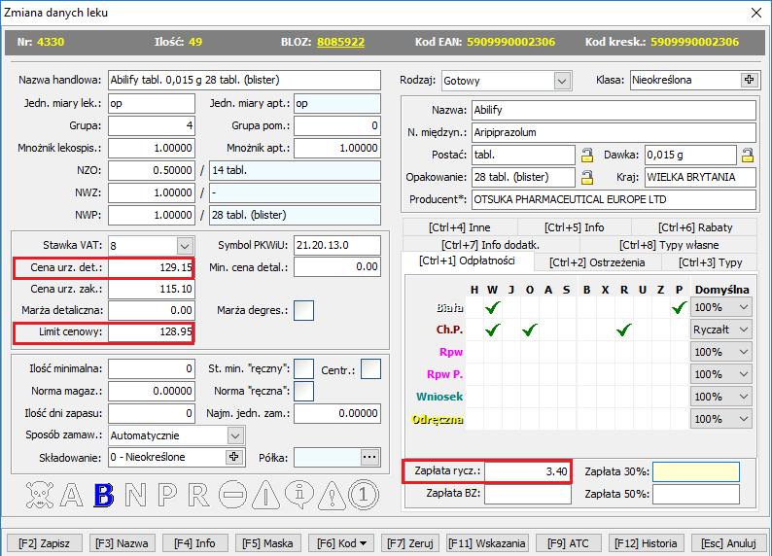Open the Sposób zamaw. dropdown
Viewport: 772px width, 556px height.
click(235, 435)
